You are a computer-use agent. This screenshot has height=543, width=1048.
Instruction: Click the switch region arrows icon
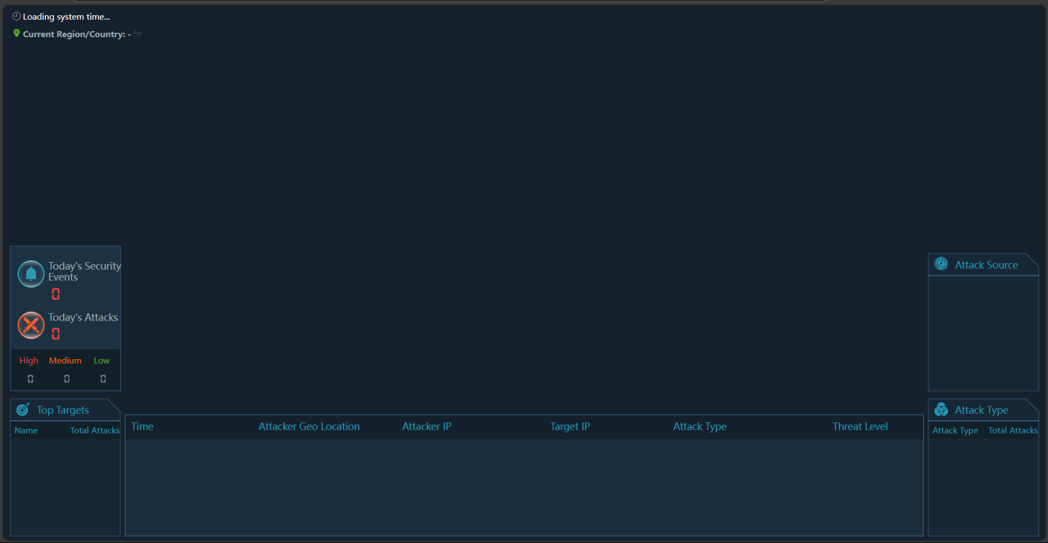[137, 33]
